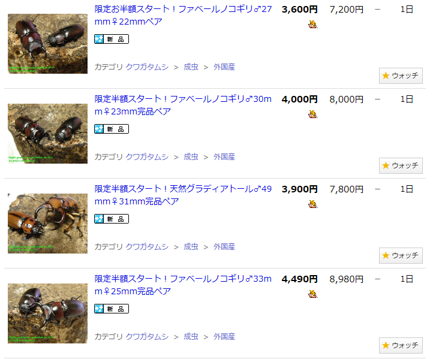Open the 天然グラディアトール♂49mm listing title
Screen dimensions: 433x359
[183, 195]
